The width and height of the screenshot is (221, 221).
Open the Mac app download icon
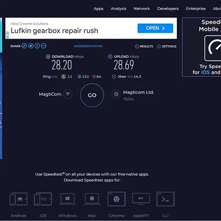(92, 199)
